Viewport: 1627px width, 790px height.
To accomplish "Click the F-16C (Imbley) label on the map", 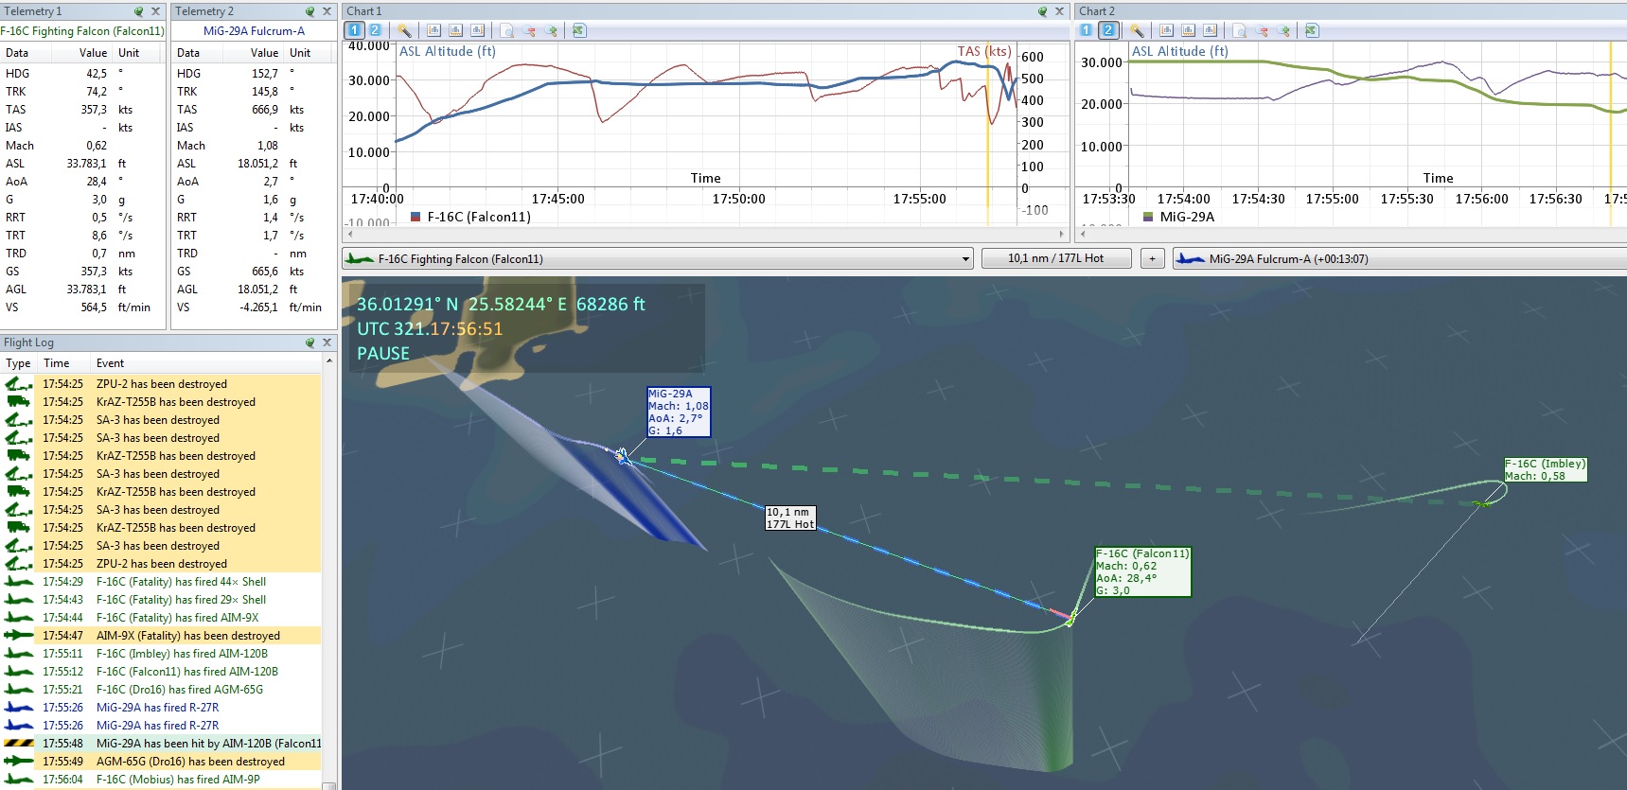I will (x=1545, y=469).
